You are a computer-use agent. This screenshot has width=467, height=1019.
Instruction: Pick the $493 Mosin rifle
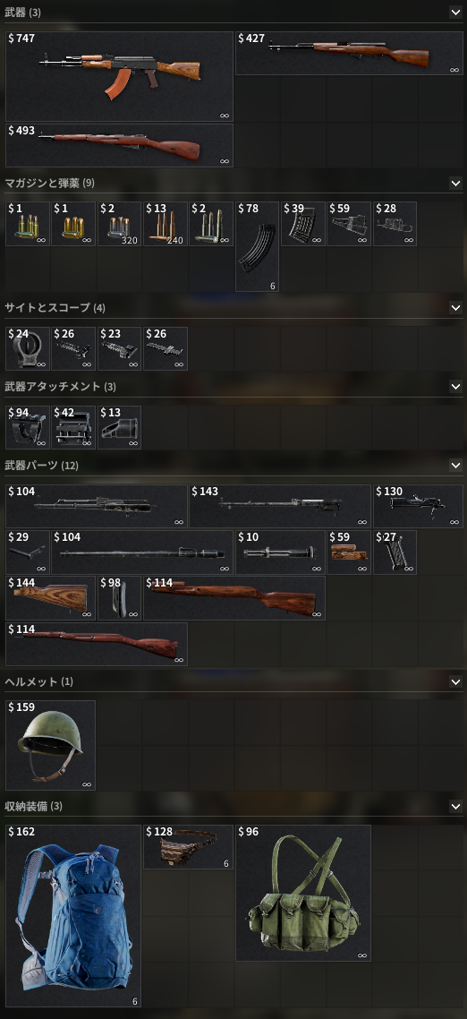(x=120, y=146)
